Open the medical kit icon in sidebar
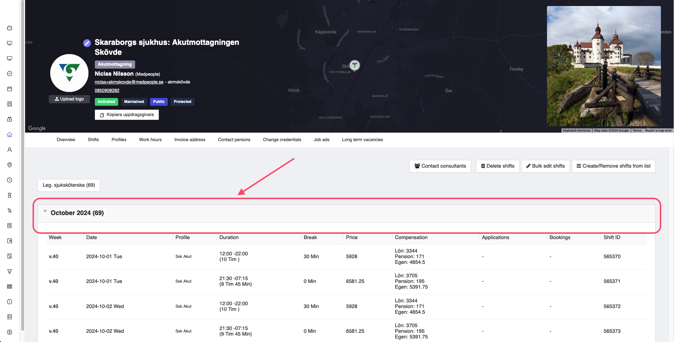 pos(10,119)
